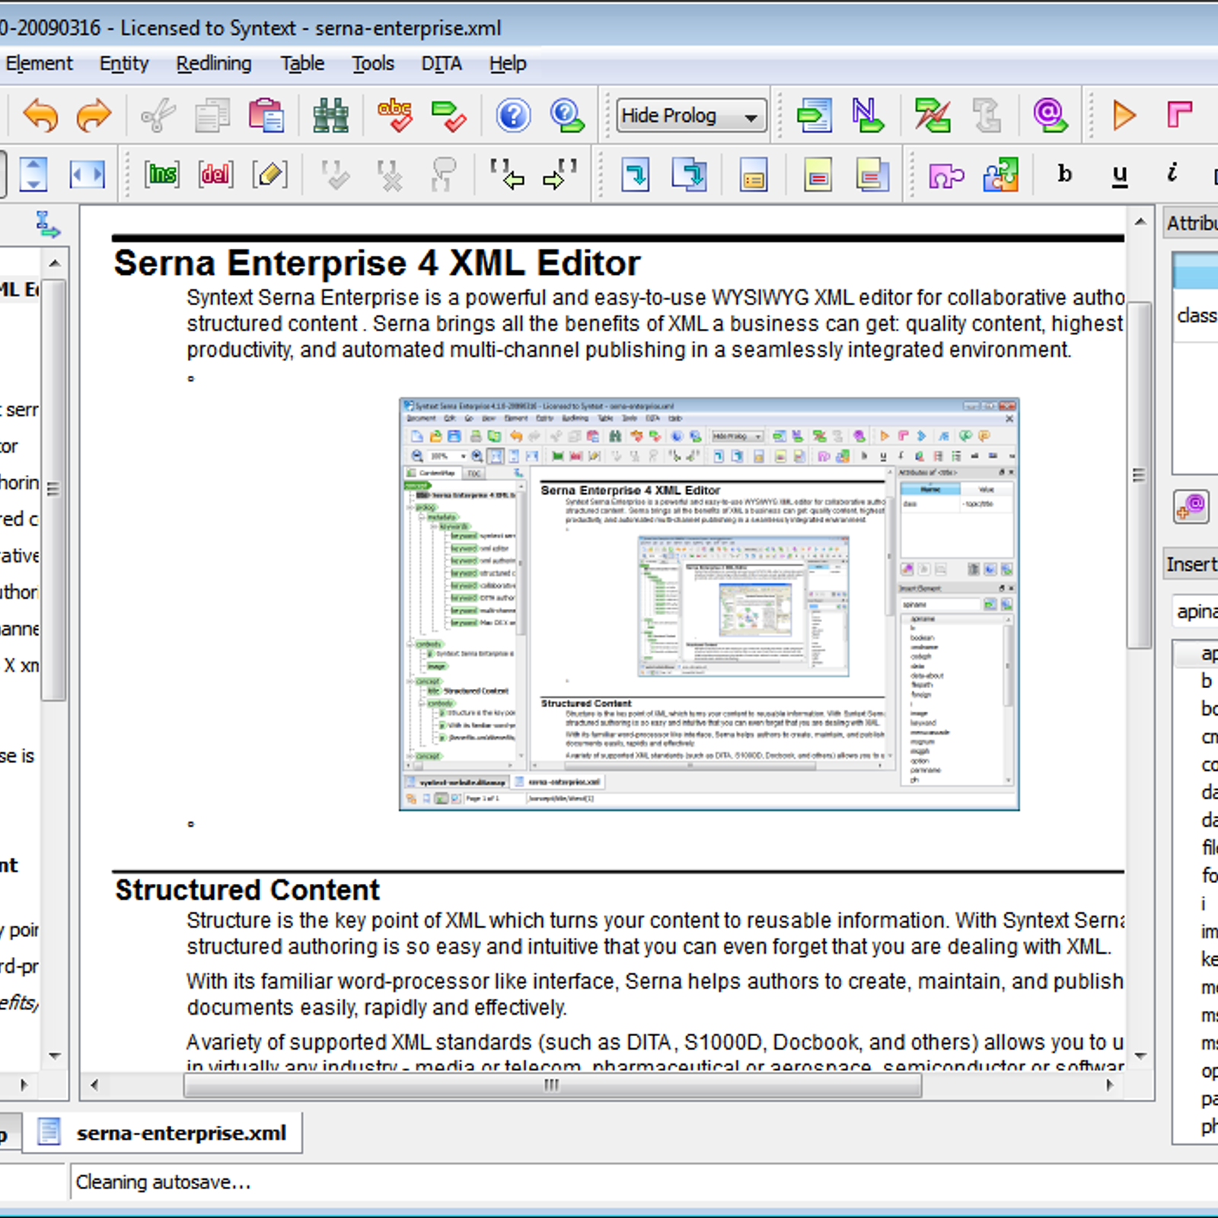The width and height of the screenshot is (1218, 1218).
Task: Open the DITA menu
Action: (442, 64)
